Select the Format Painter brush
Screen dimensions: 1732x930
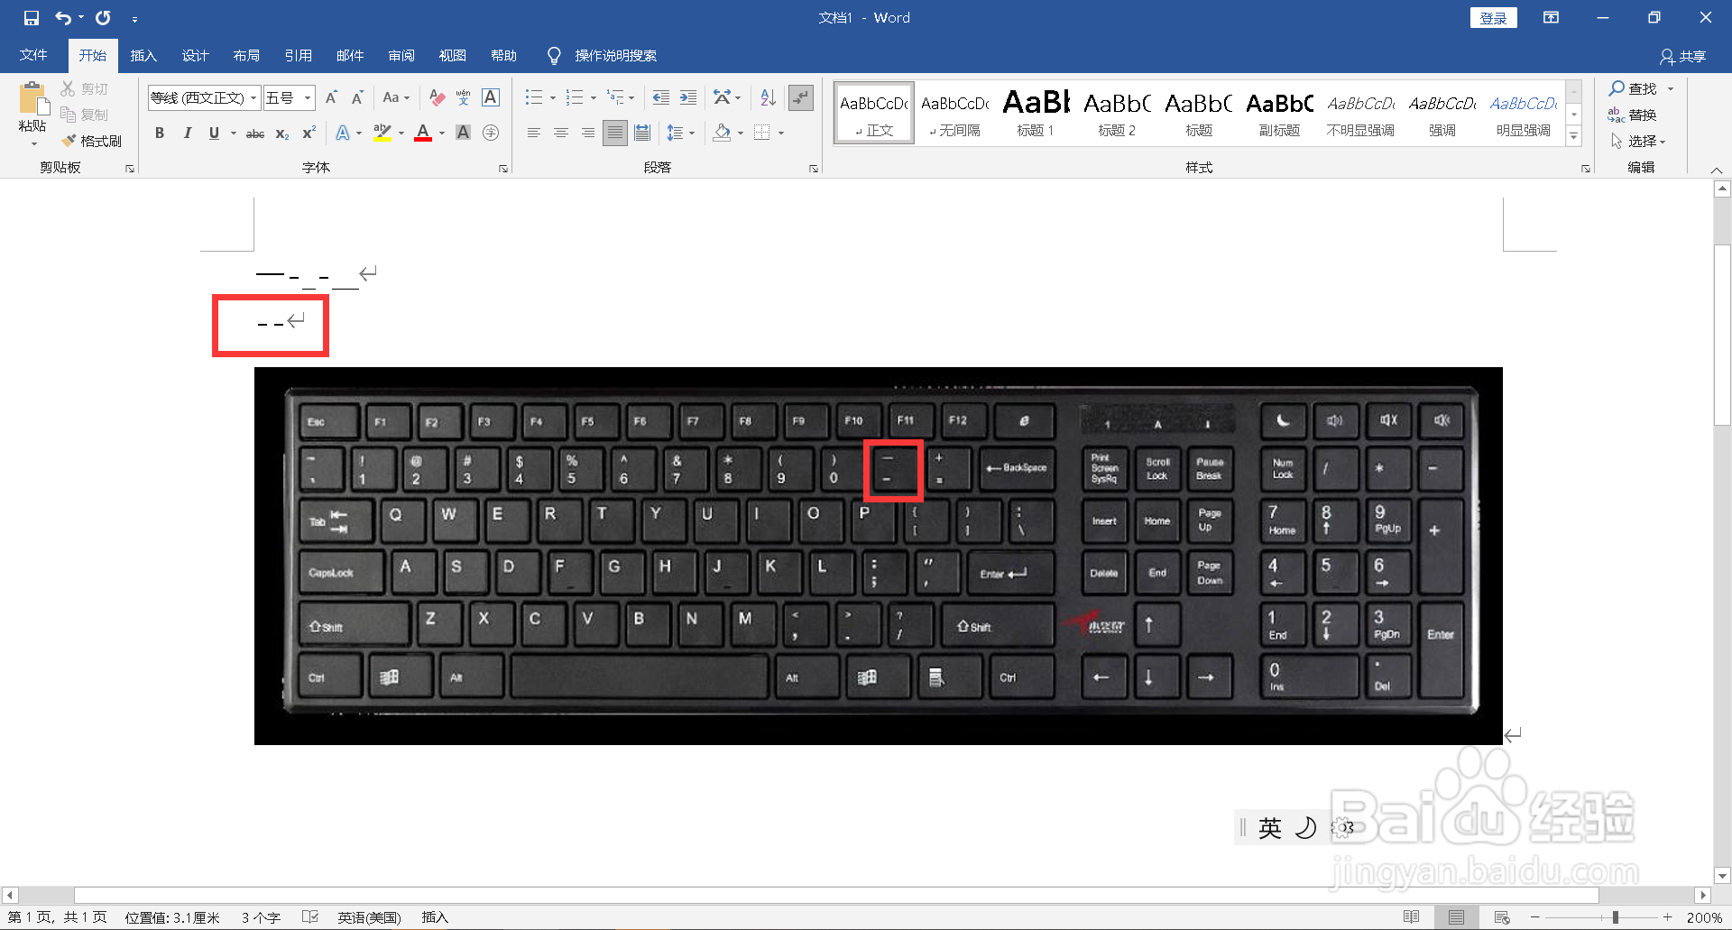[69, 141]
